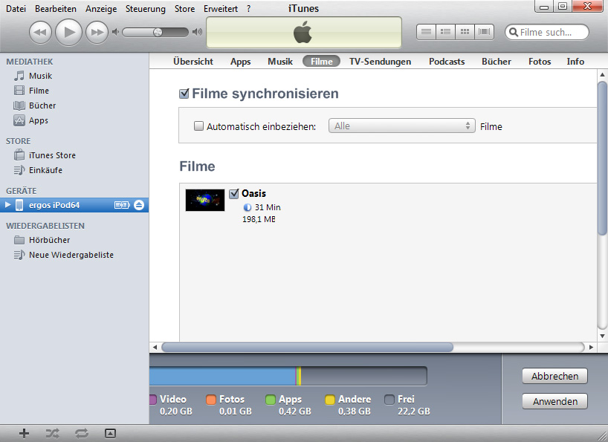Click the vertical scrollbar down arrow
The width and height of the screenshot is (608, 442).
coord(602,337)
